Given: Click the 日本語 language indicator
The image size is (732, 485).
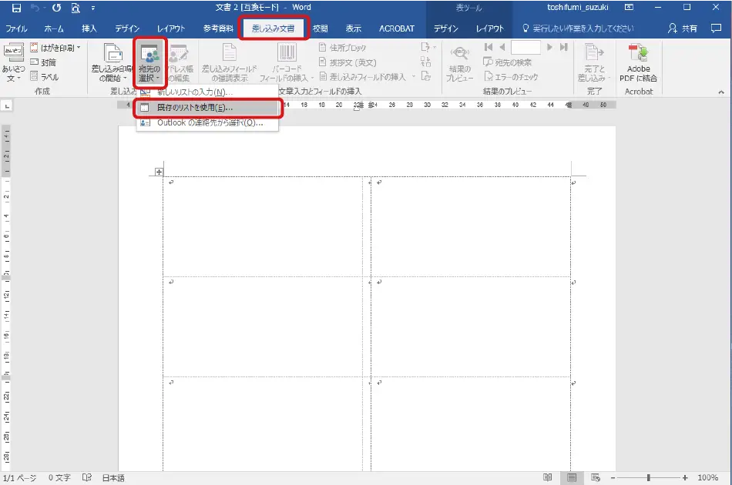Looking at the screenshot, I should point(113,478).
